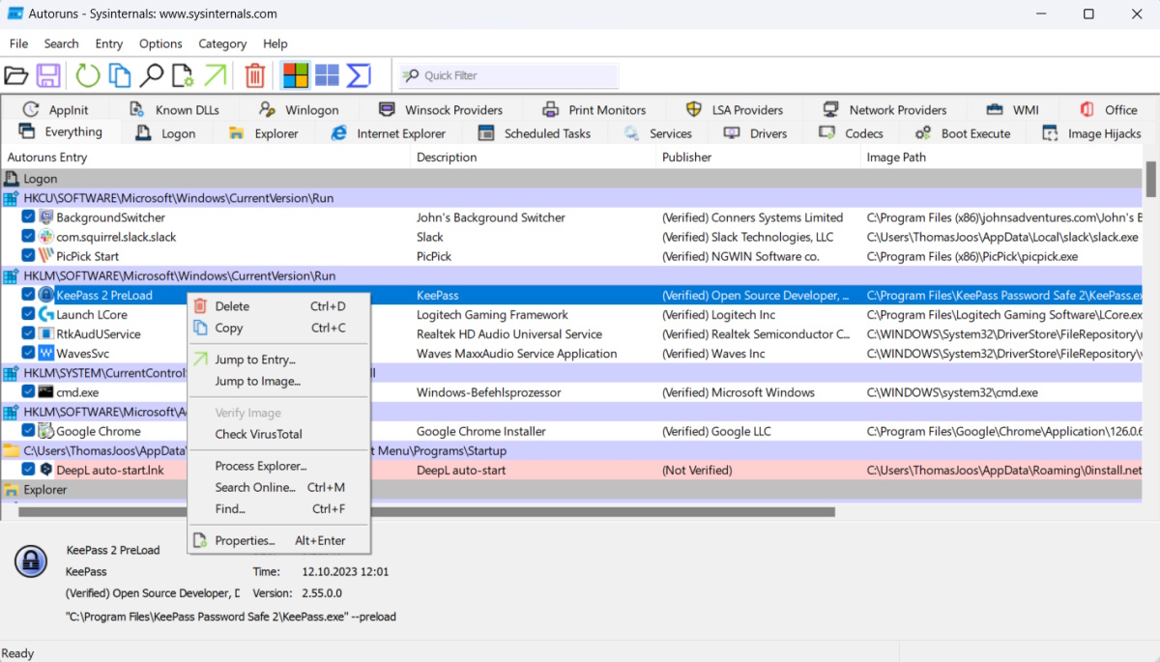Open the LSA Providers tab
Screen dimensions: 1160x662
click(735, 110)
